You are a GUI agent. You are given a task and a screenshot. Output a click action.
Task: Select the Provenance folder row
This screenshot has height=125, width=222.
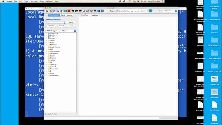point(54,69)
